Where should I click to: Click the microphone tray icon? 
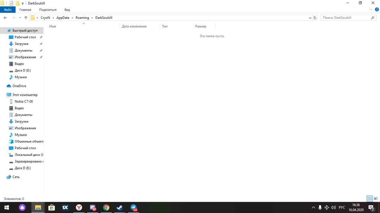[x=320, y=207]
